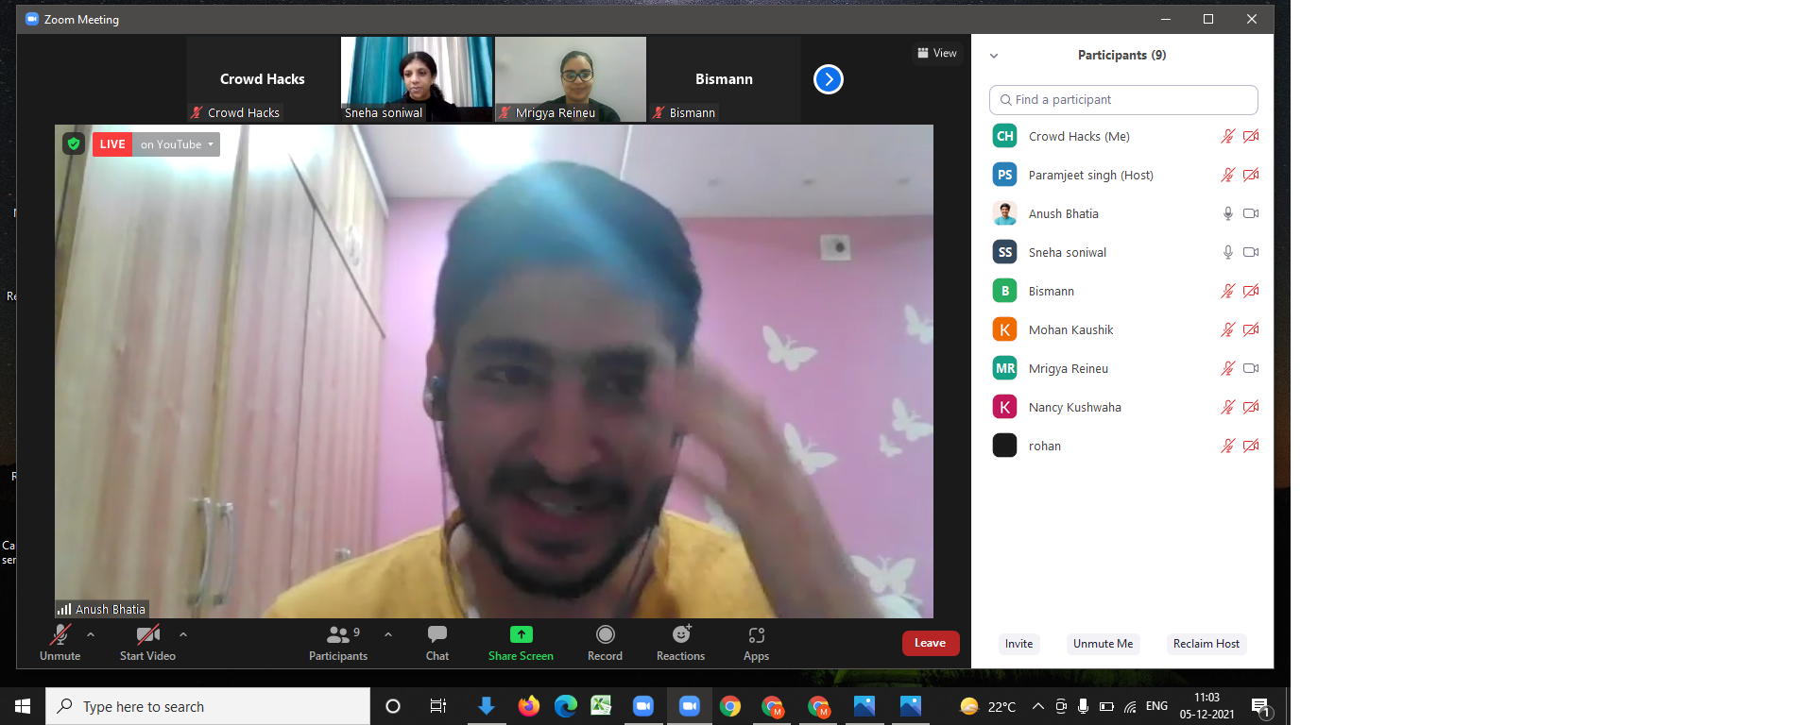
Task: Focus the Find a participant search field
Action: click(x=1123, y=100)
